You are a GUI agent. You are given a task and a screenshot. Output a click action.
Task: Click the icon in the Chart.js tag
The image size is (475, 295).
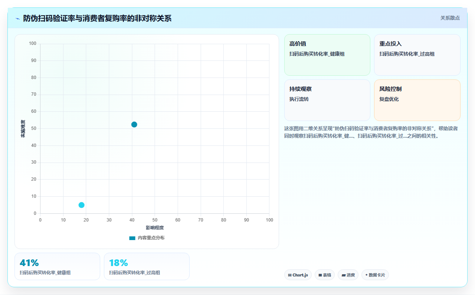(x=290, y=275)
